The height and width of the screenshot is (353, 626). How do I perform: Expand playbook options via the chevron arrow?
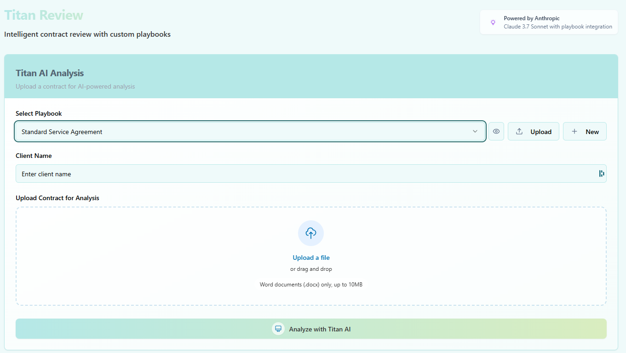pos(475,131)
